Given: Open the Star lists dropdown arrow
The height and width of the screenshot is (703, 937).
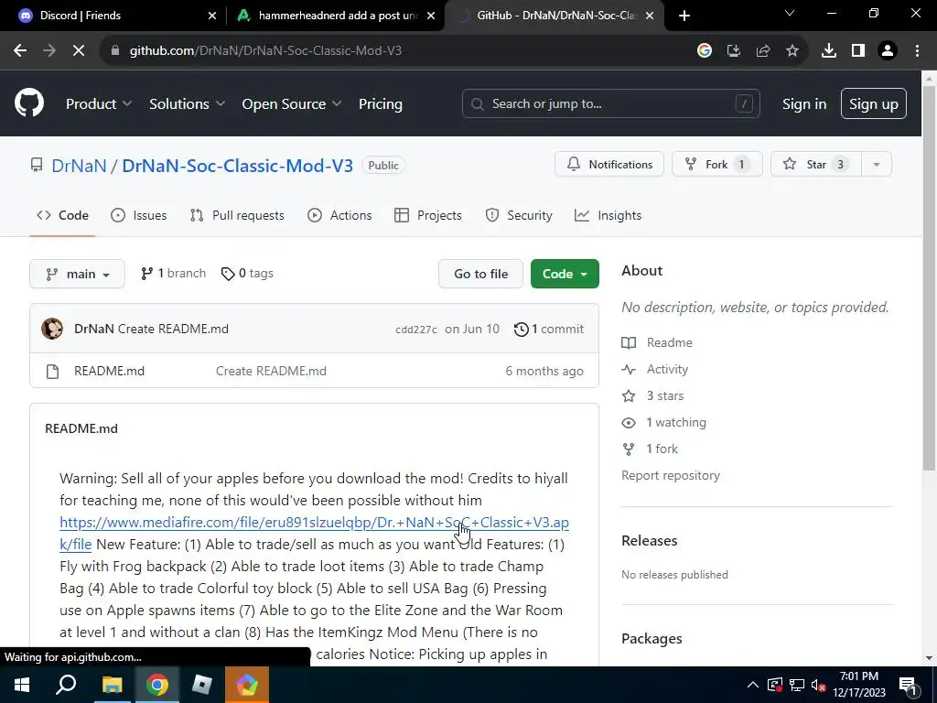Looking at the screenshot, I should (876, 165).
